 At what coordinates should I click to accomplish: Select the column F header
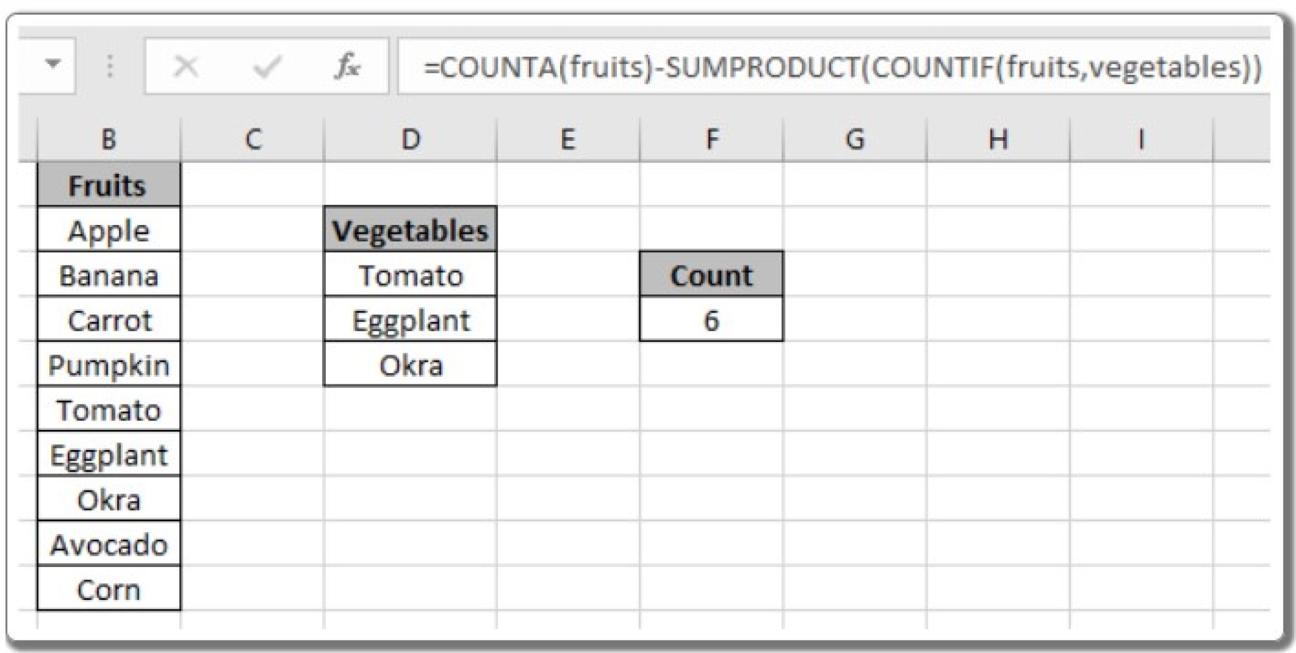click(x=711, y=136)
